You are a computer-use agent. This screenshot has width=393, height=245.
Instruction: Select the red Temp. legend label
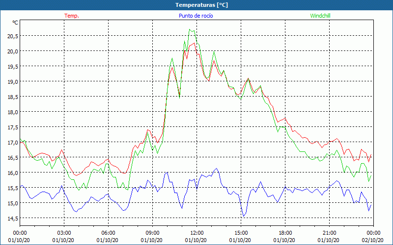coord(72,16)
